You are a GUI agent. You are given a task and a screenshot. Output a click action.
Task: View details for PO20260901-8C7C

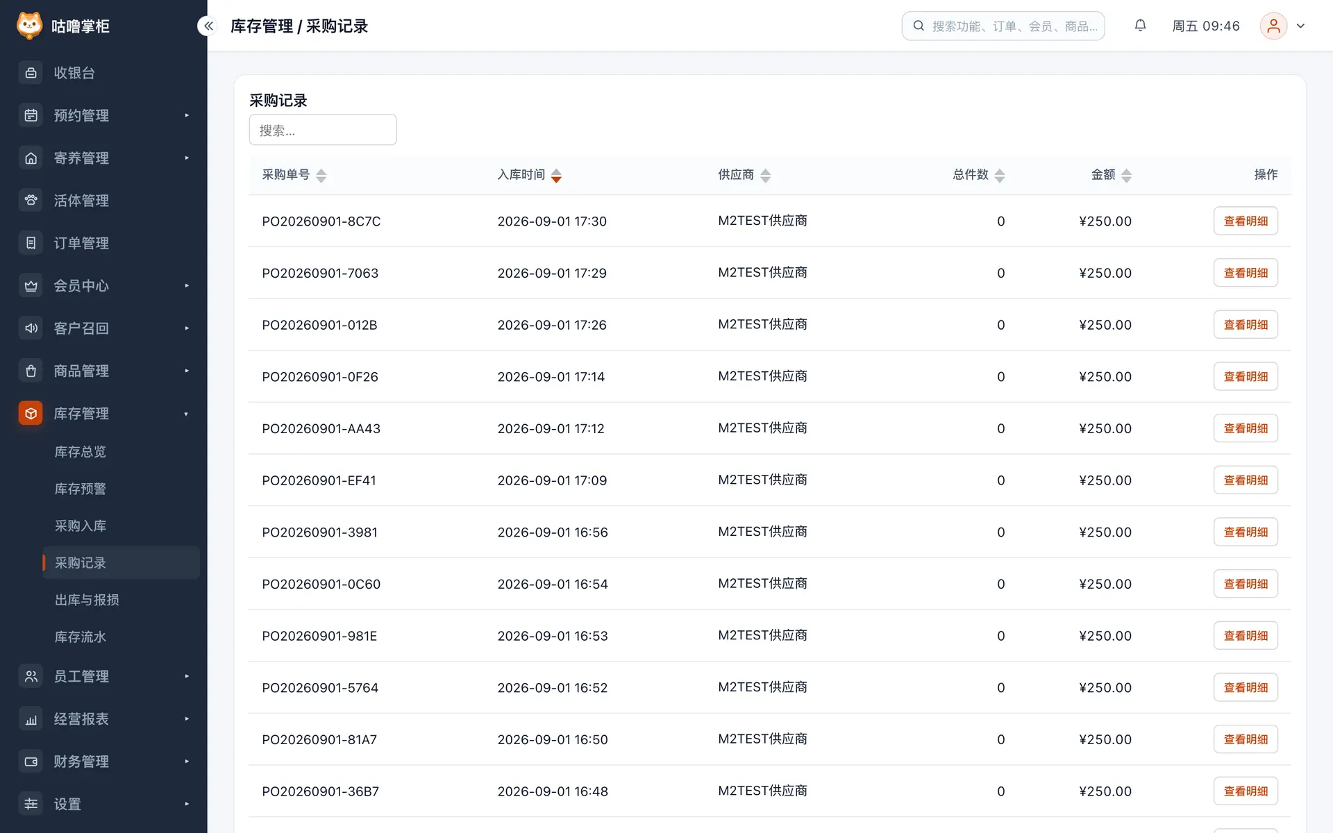coord(1246,221)
